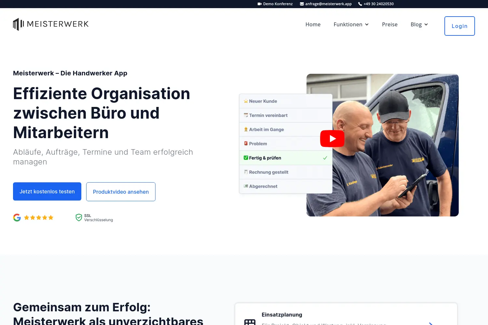
Task: Click checkmark at right of Fertig & prüfen
Action: pyautogui.click(x=325, y=158)
